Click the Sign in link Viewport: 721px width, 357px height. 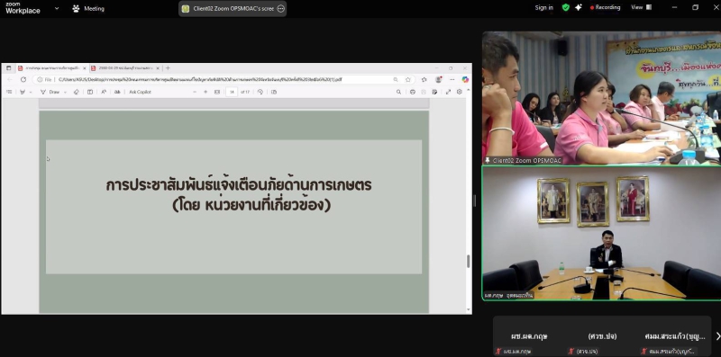click(x=544, y=8)
